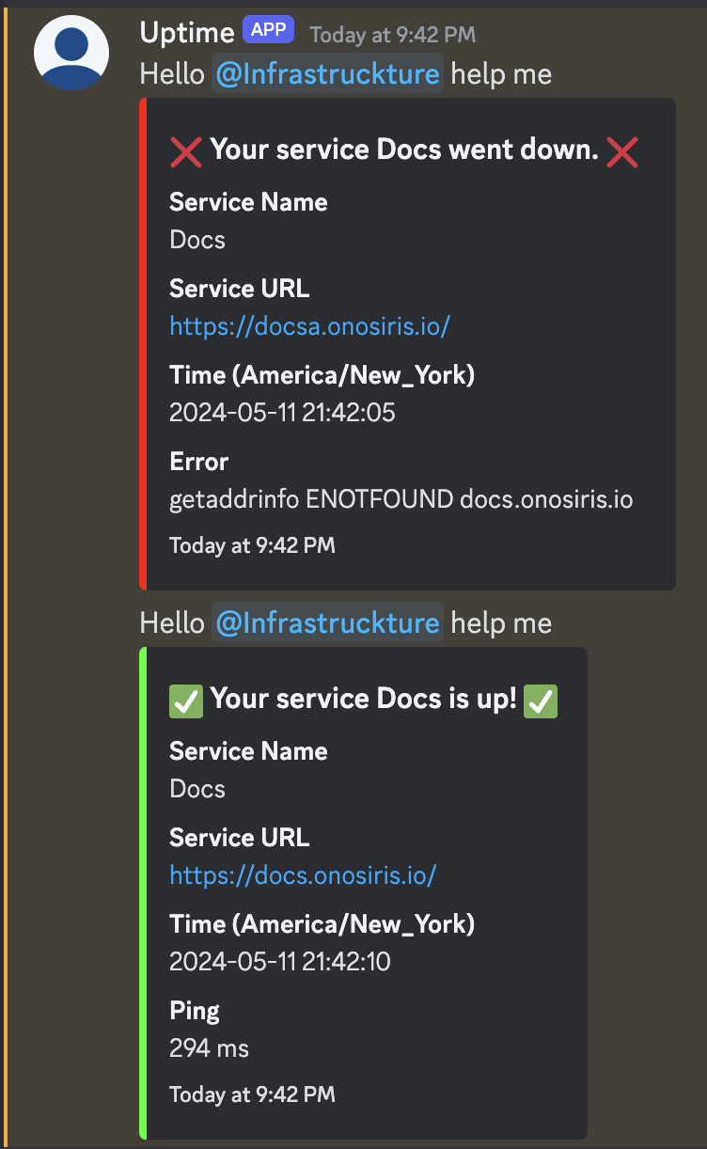Click the footer timestamp inside the green embed
The image size is (707, 1149).
[x=251, y=1094]
